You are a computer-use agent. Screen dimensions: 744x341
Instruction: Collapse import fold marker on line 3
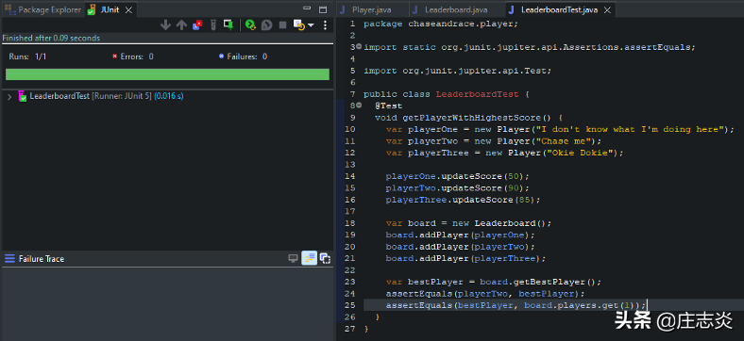click(x=359, y=47)
